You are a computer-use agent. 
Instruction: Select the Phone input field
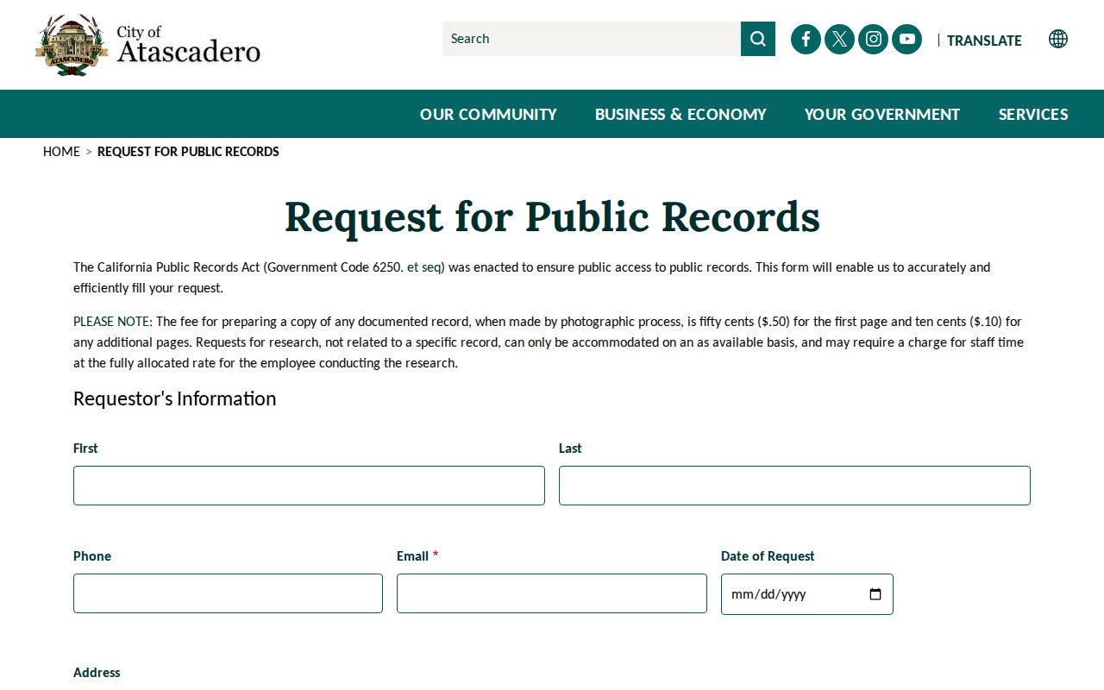click(228, 593)
